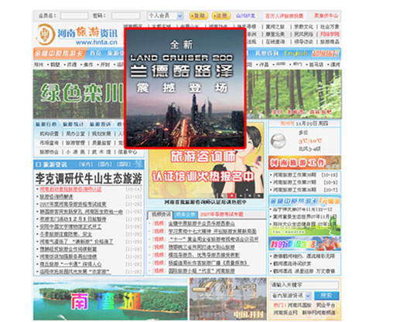Click the blue 搜索 search button
Image resolution: width=393 pixels, height=322 pixels.
click(326, 296)
